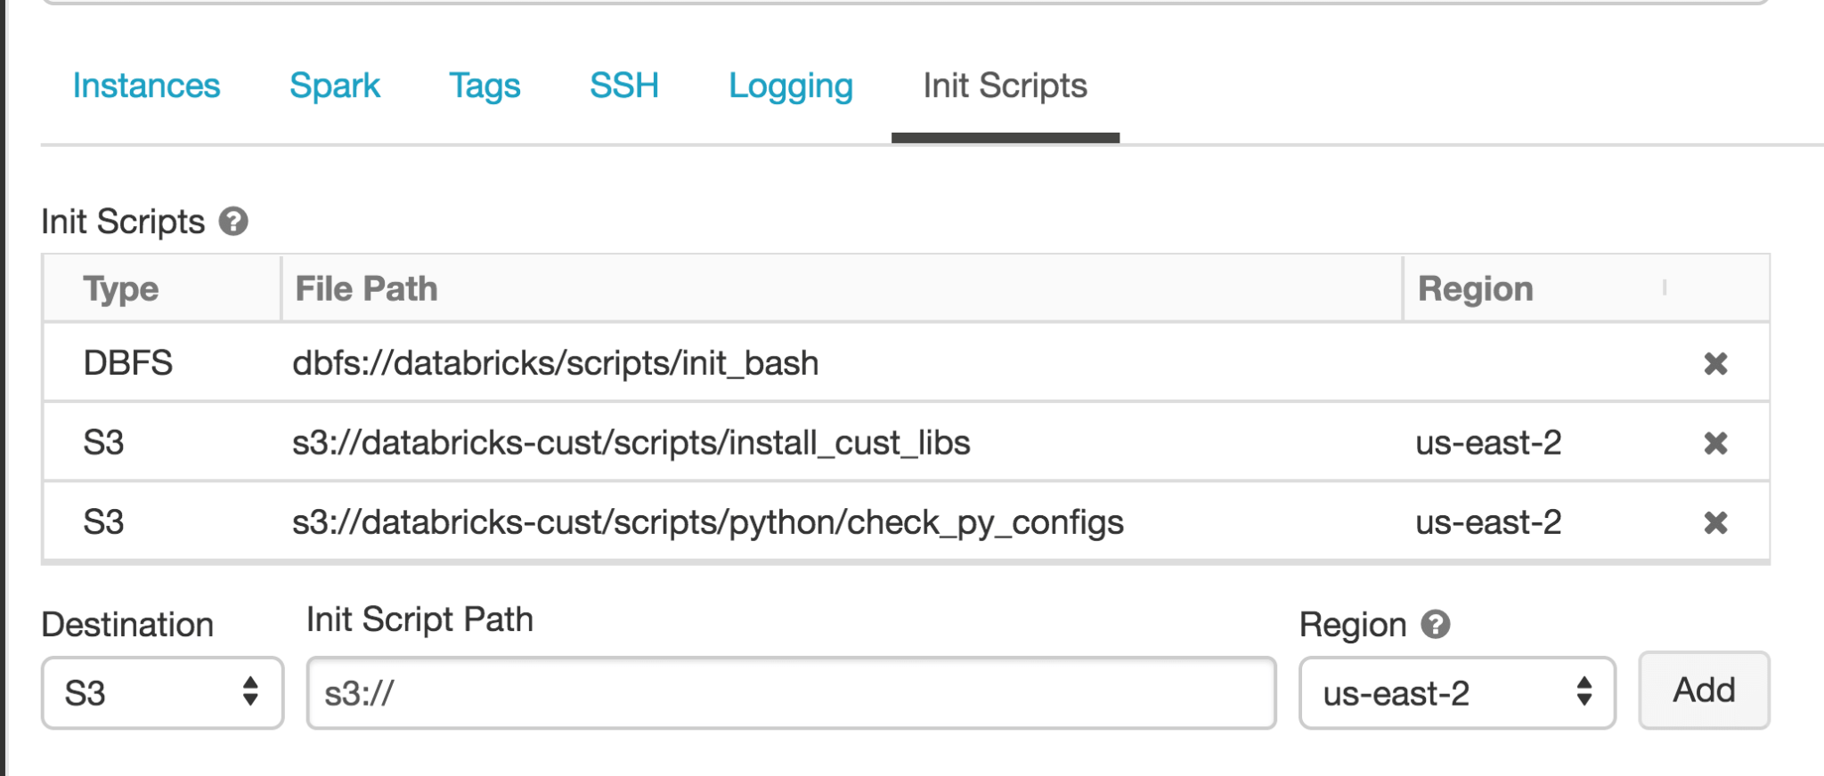The height and width of the screenshot is (776, 1824).
Task: Remove the dbfs init_bash script row
Action: [x=1715, y=364]
